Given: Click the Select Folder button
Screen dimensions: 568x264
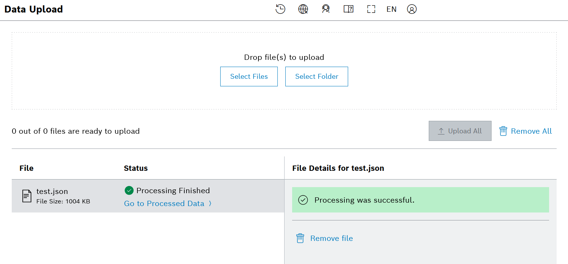Looking at the screenshot, I should click(x=316, y=77).
